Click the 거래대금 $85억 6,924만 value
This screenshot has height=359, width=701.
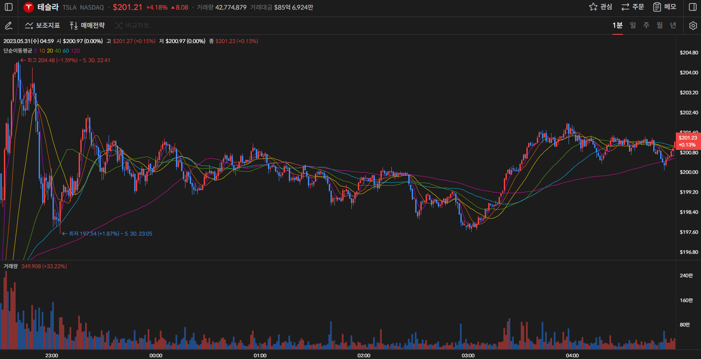click(281, 7)
